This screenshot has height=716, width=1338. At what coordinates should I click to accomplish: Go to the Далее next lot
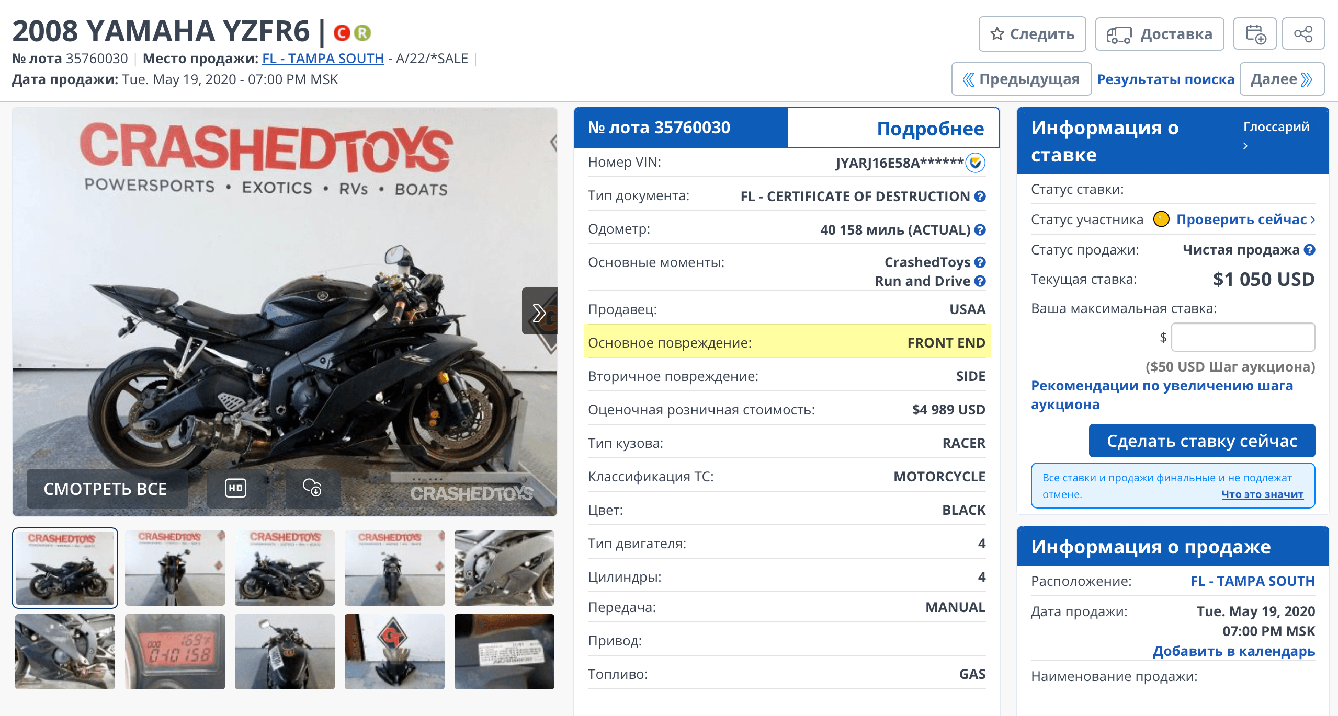(1282, 79)
